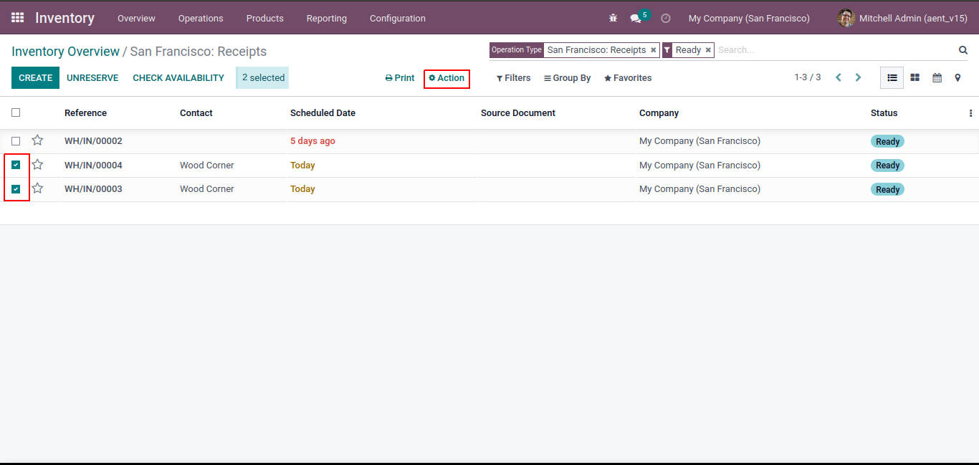Viewport: 979px width, 465px height.
Task: Open the conversations chat icon
Action: [636, 19]
